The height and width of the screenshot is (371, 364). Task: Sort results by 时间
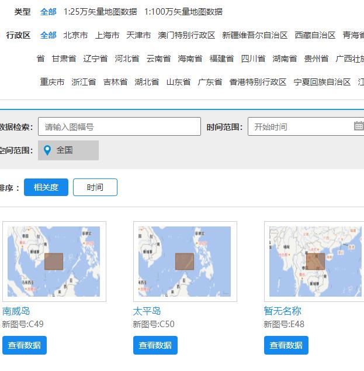point(95,187)
